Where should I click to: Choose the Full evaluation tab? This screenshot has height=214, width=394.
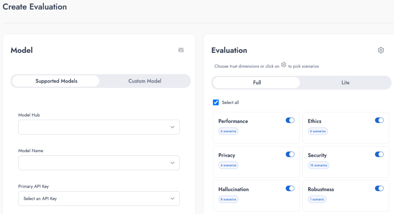(257, 83)
